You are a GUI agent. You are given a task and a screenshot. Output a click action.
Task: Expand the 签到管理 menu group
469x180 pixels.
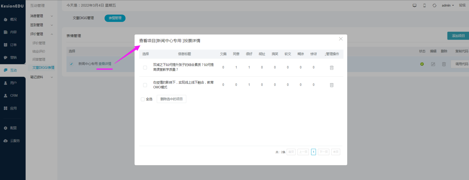(x=41, y=25)
